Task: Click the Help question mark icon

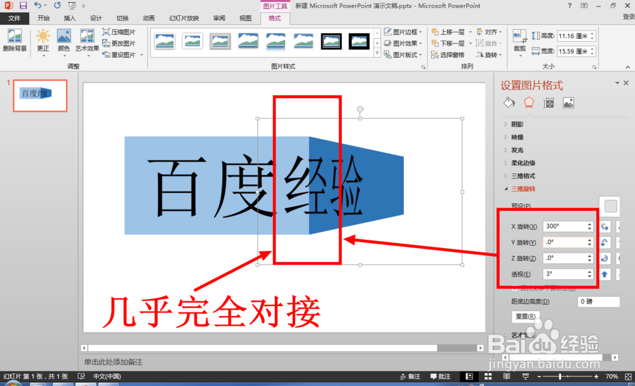Action: (570, 6)
